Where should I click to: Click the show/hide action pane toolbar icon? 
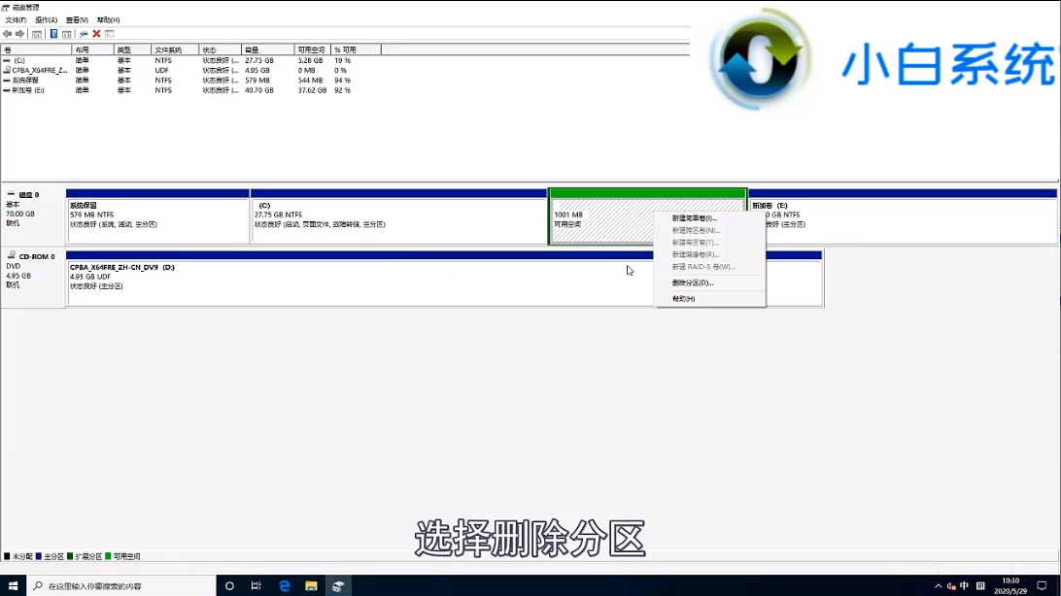[x=66, y=34]
